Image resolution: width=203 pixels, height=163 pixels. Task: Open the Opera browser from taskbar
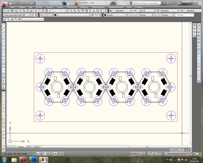pos(23,160)
